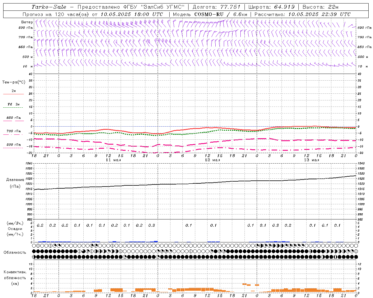The image size is (373, 298).
Task: Click the 12 мая date label
Action: pos(212,160)
